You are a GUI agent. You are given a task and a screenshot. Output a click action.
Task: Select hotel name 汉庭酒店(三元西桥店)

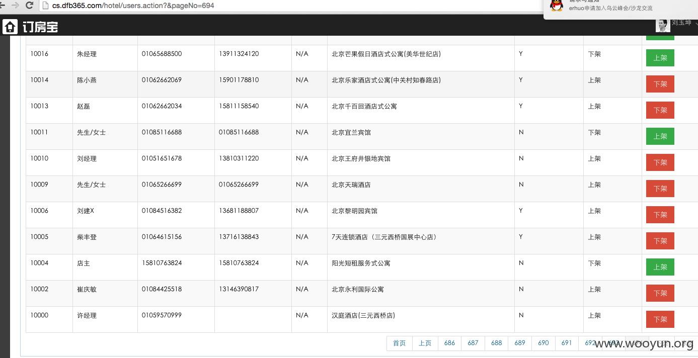coord(363,315)
